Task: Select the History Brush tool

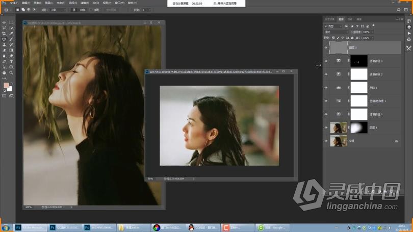Action: (11, 45)
